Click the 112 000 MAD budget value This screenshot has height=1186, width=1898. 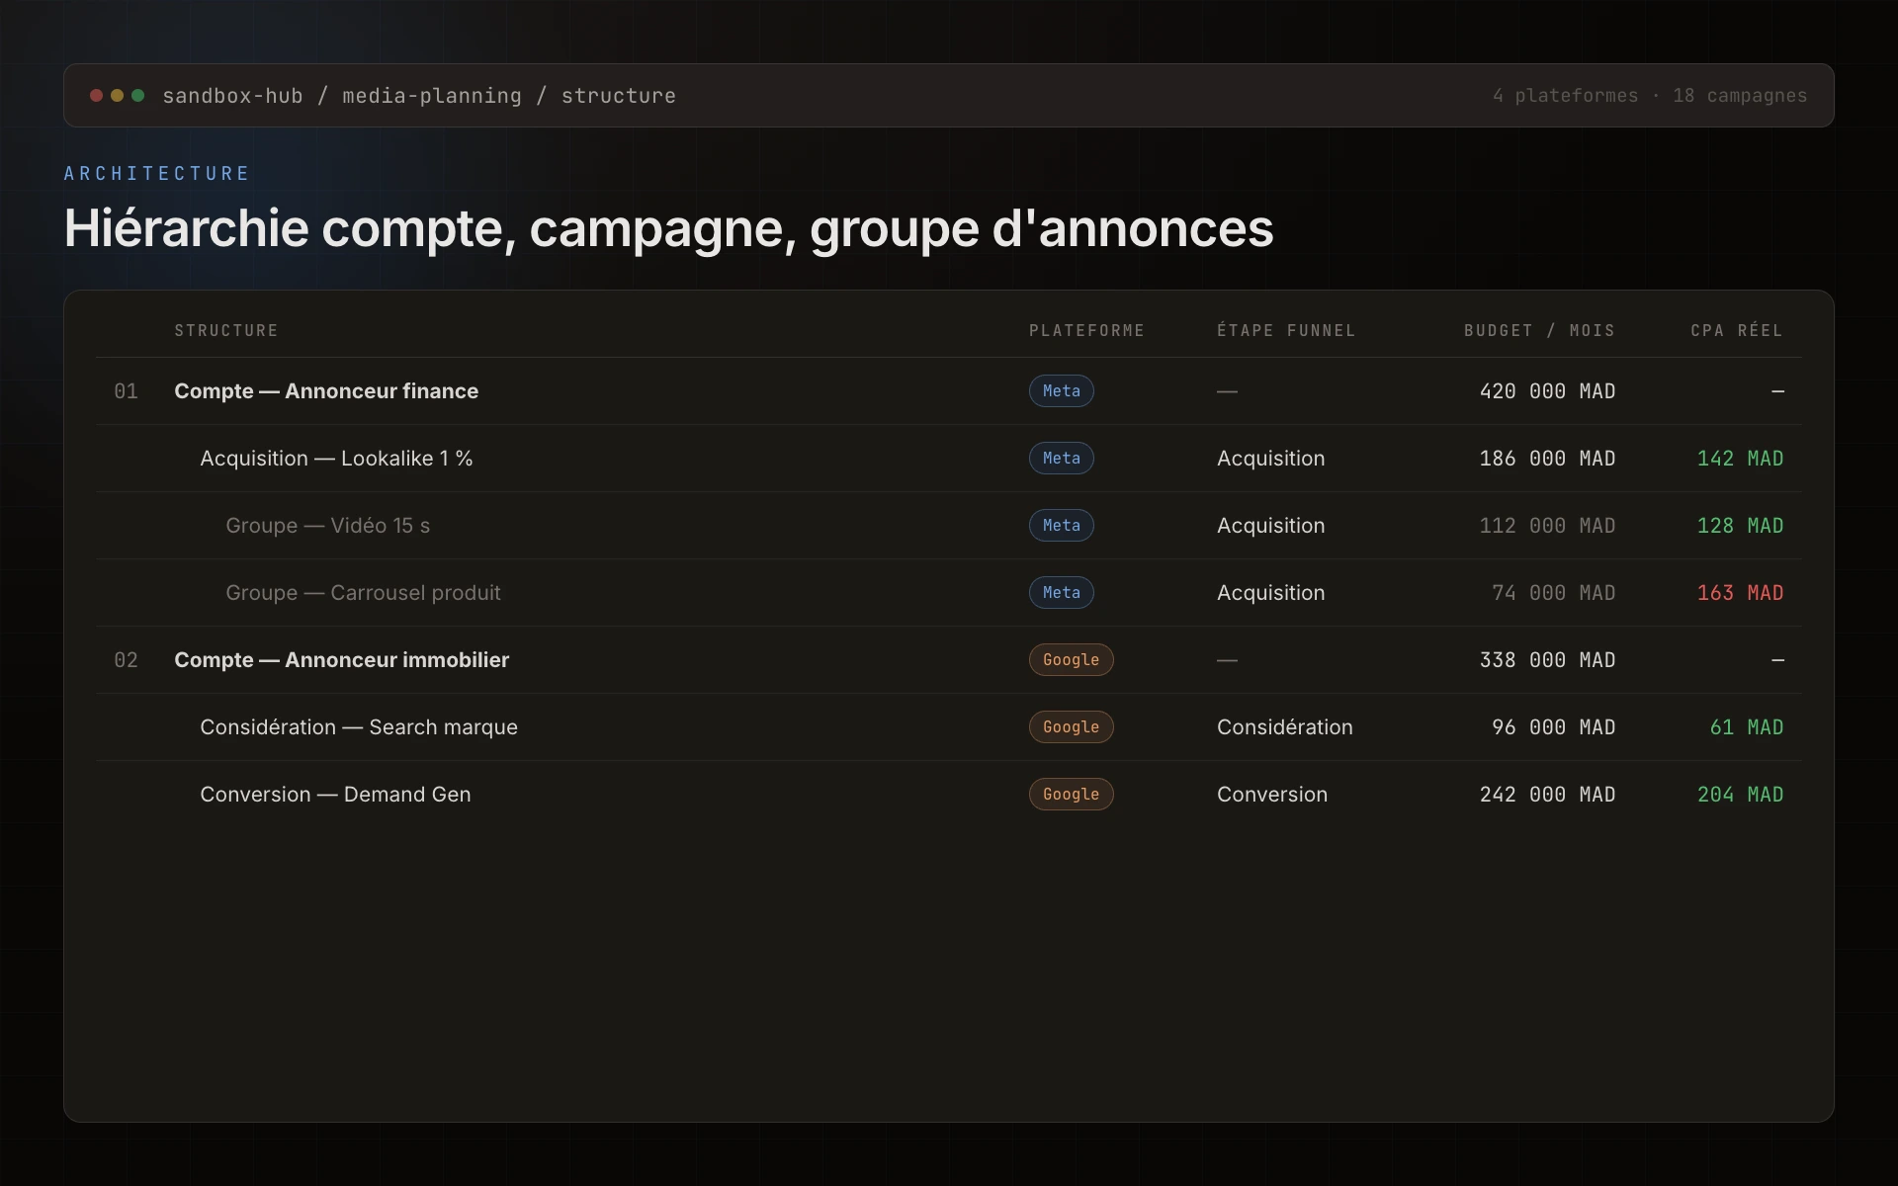click(1547, 526)
